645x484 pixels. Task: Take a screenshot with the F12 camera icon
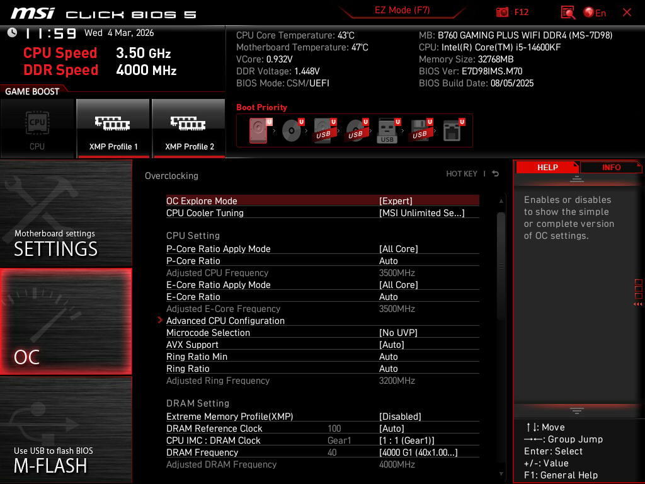click(502, 13)
